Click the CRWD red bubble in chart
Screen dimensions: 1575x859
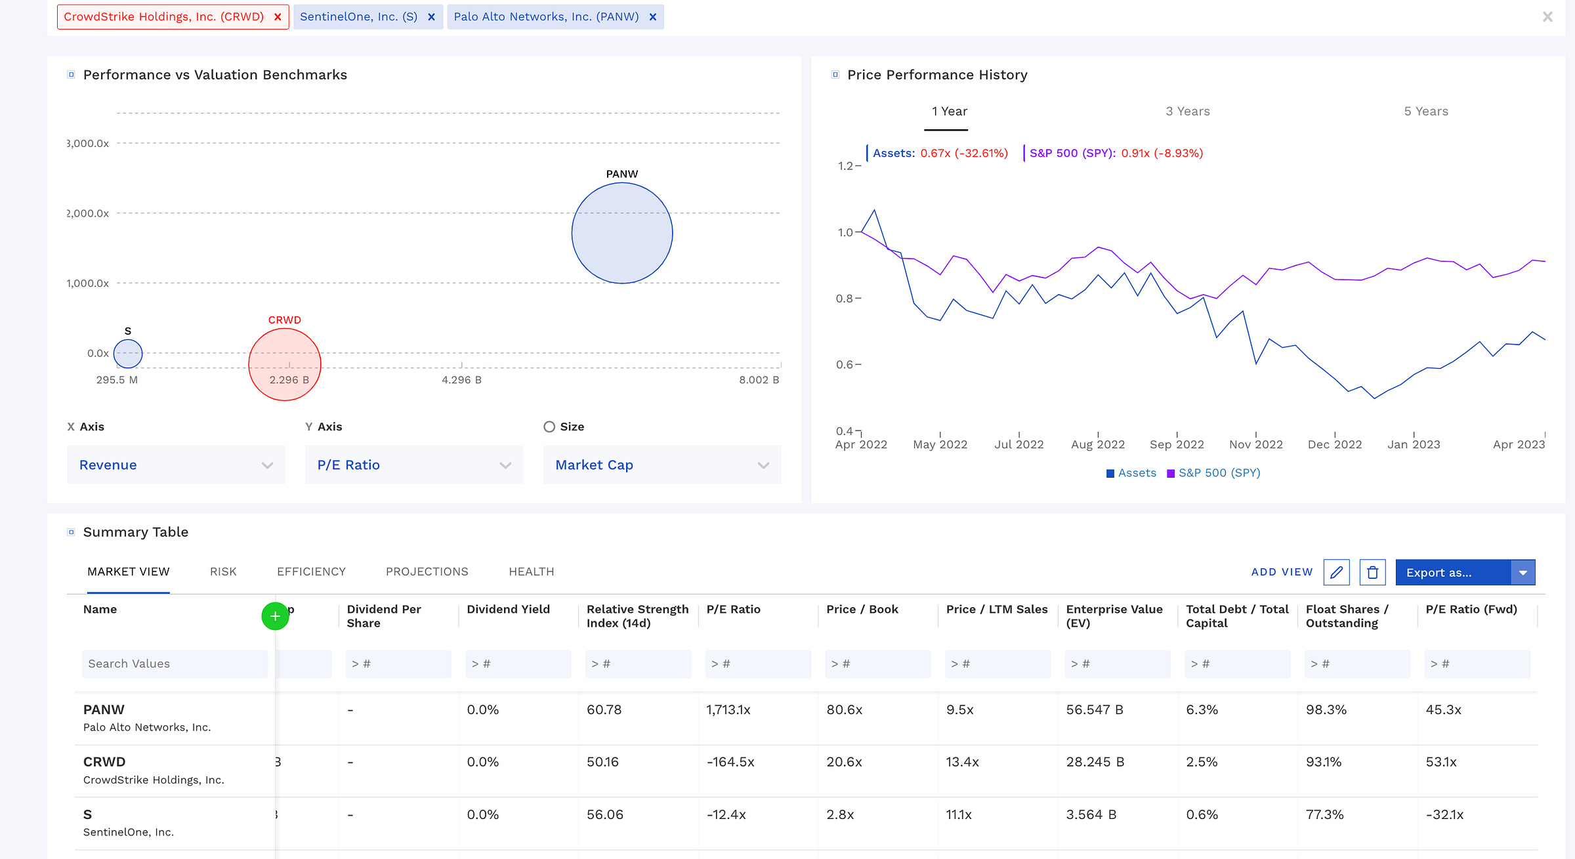[285, 364]
